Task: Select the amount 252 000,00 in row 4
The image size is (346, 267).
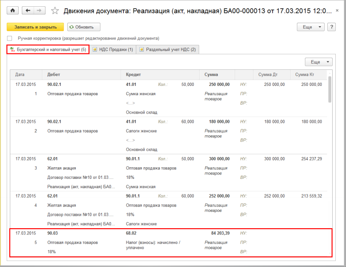Action: pyautogui.click(x=219, y=196)
